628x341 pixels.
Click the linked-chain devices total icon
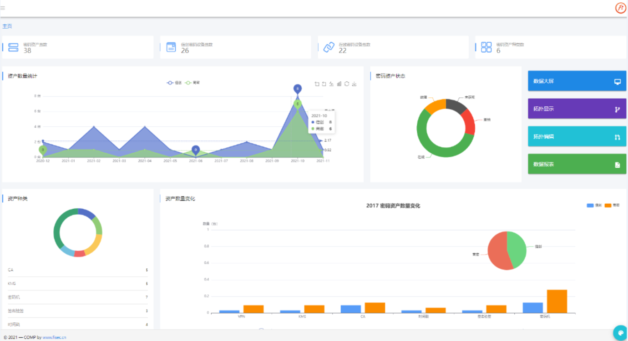click(x=329, y=47)
